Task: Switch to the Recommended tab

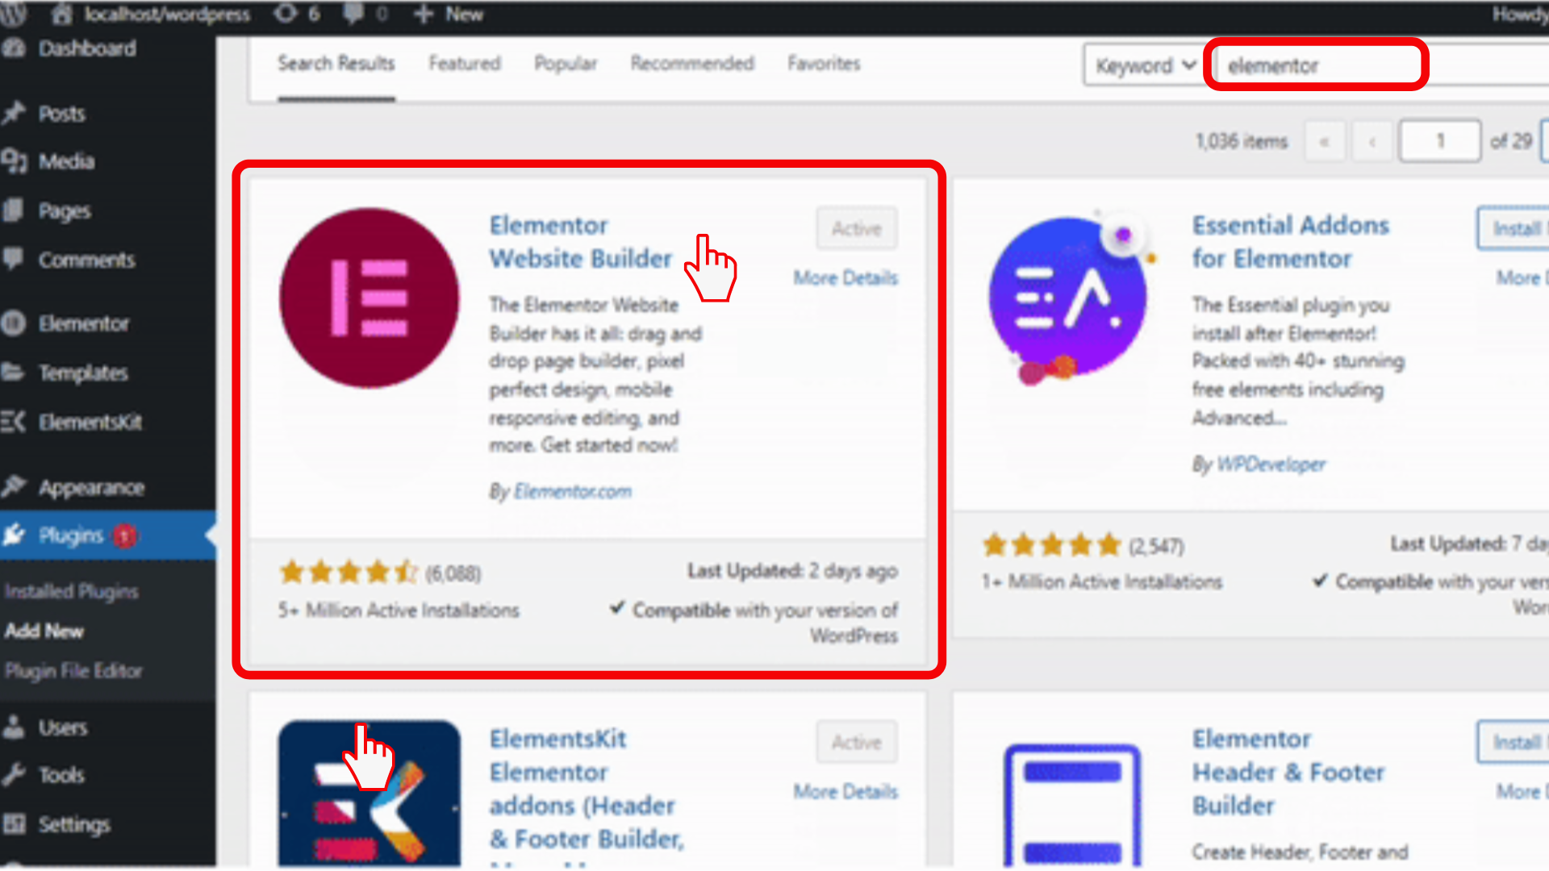Action: [x=692, y=64]
